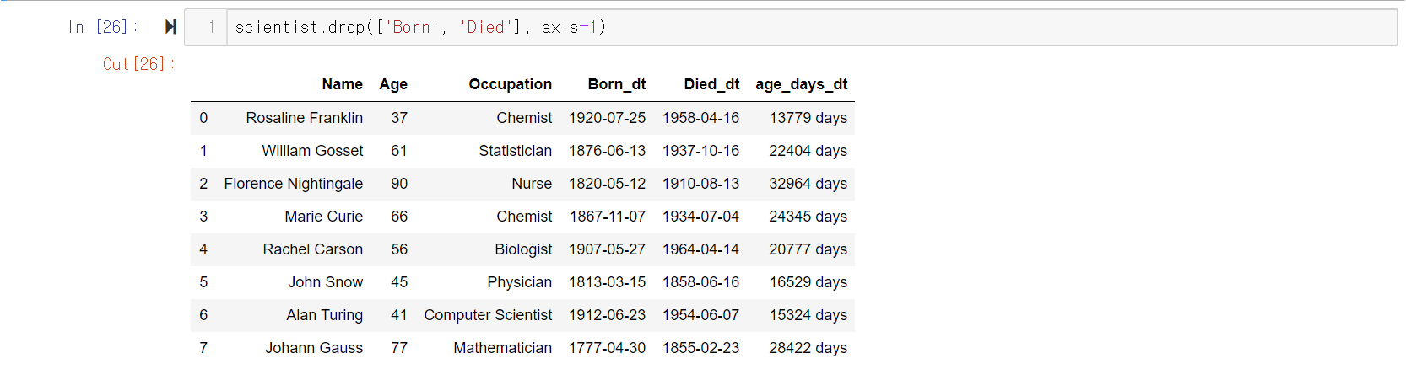Select the William Gosset name cell
This screenshot has height=380, width=1406.
coord(312,151)
